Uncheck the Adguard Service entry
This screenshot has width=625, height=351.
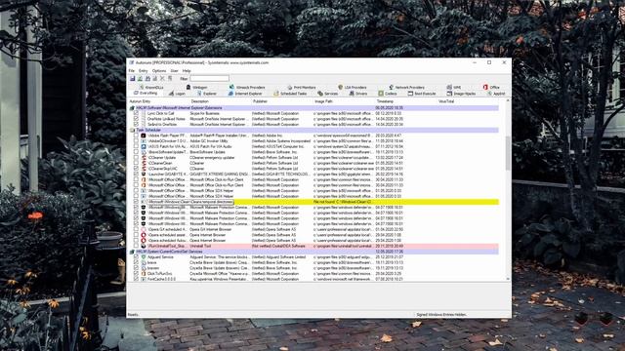pos(136,257)
